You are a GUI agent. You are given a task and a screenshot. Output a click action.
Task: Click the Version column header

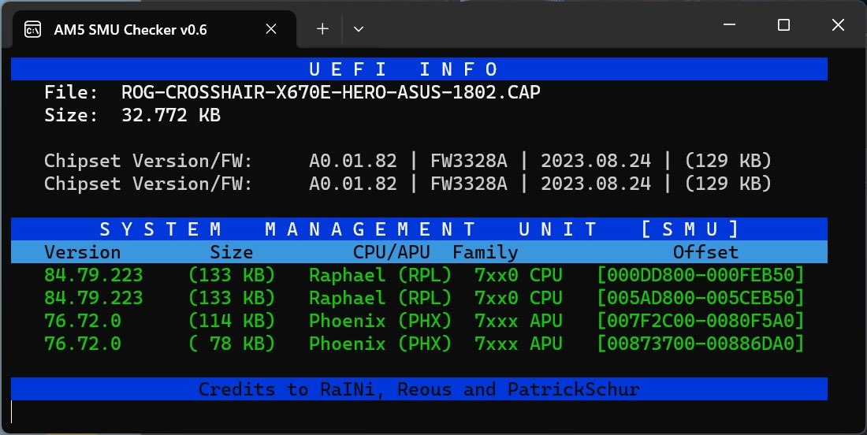(x=82, y=252)
